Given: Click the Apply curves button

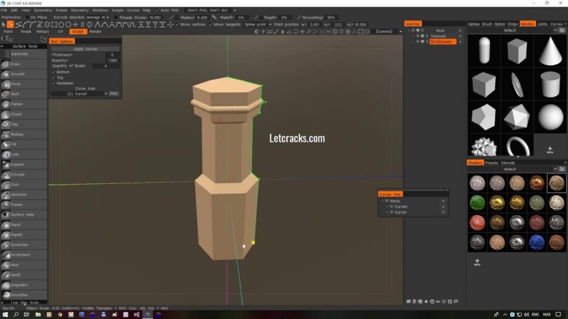Looking at the screenshot, I should (x=85, y=49).
